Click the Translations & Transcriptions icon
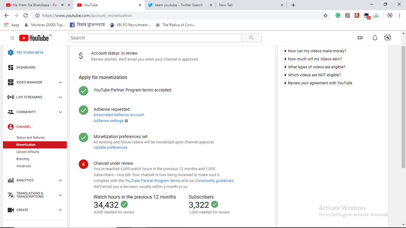 [10, 195]
